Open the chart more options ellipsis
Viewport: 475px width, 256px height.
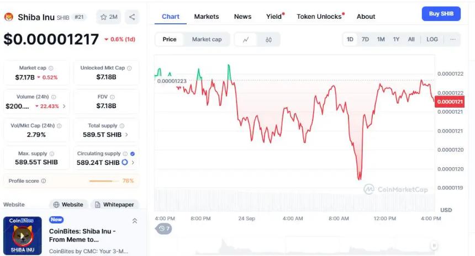(x=452, y=39)
